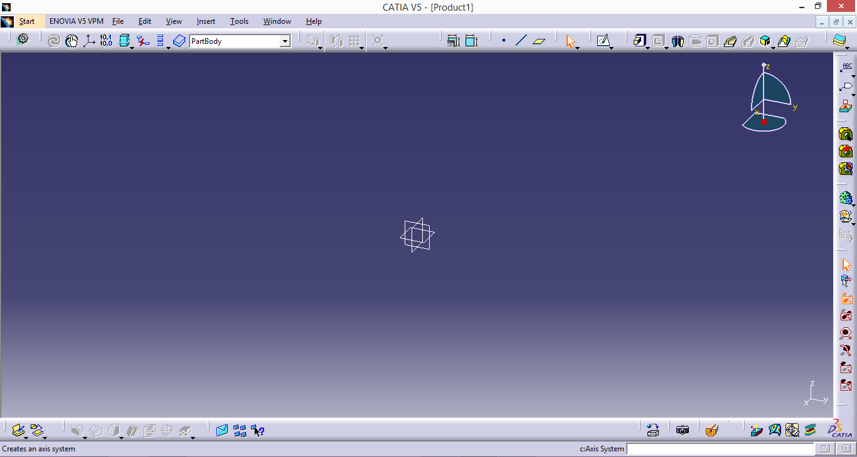This screenshot has height=457, width=857.
Task: Click the Paint Brush cup icon
Action: pos(711,430)
